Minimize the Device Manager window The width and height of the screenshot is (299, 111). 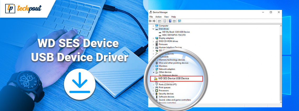[x=263, y=12]
